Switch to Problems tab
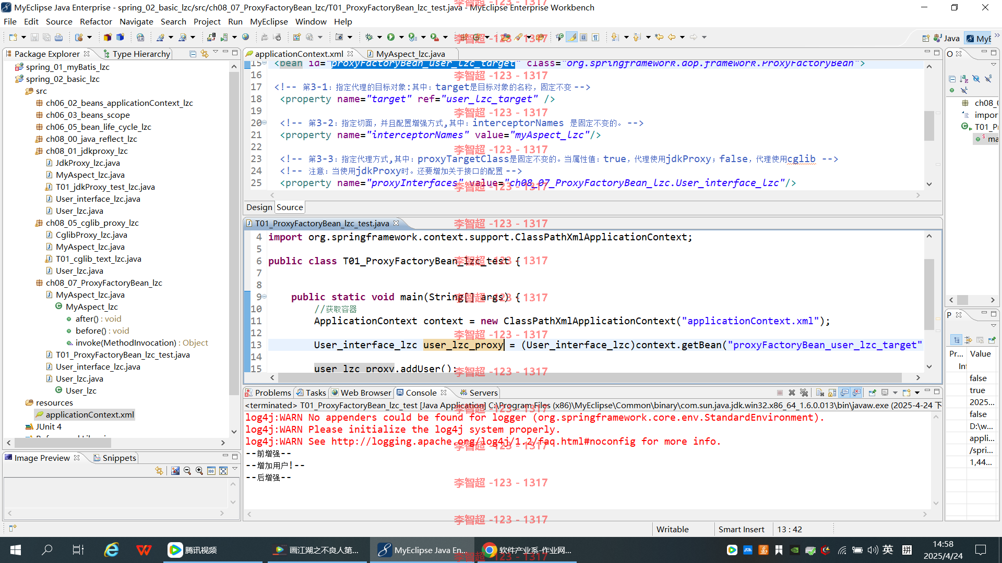This screenshot has width=1002, height=563. (268, 393)
